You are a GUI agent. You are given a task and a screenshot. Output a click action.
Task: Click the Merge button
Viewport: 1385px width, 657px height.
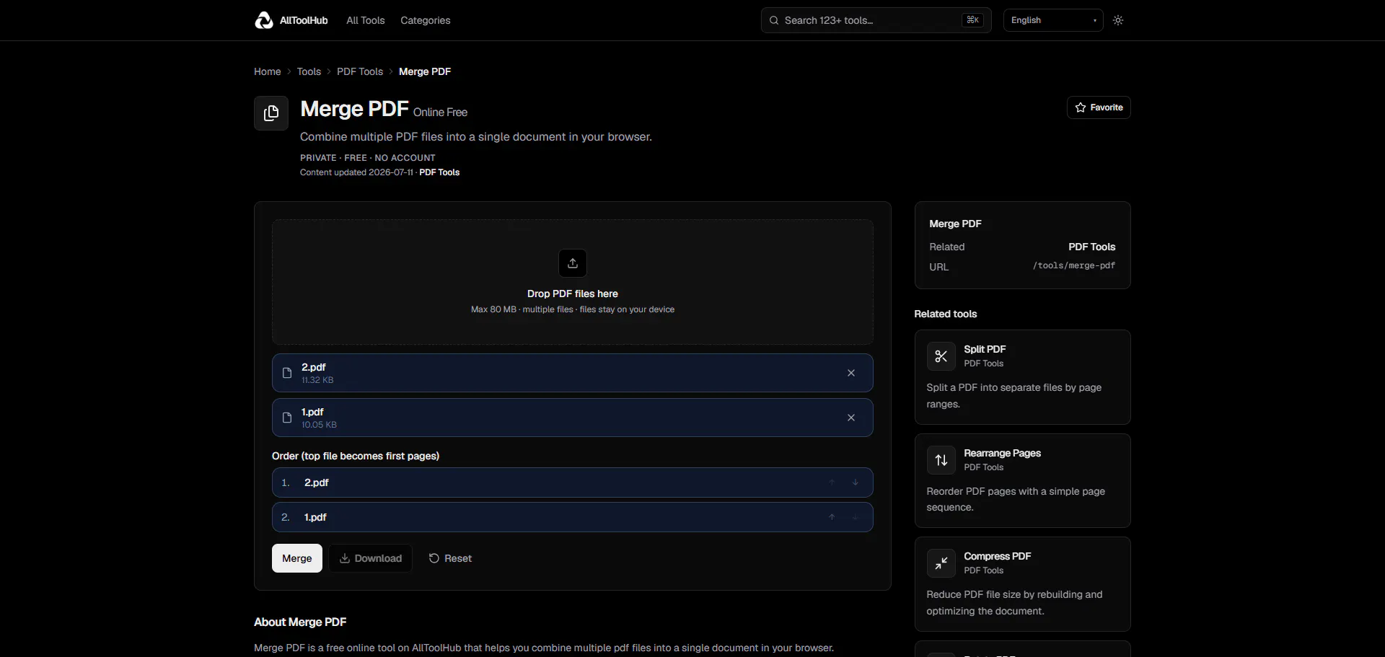297,558
